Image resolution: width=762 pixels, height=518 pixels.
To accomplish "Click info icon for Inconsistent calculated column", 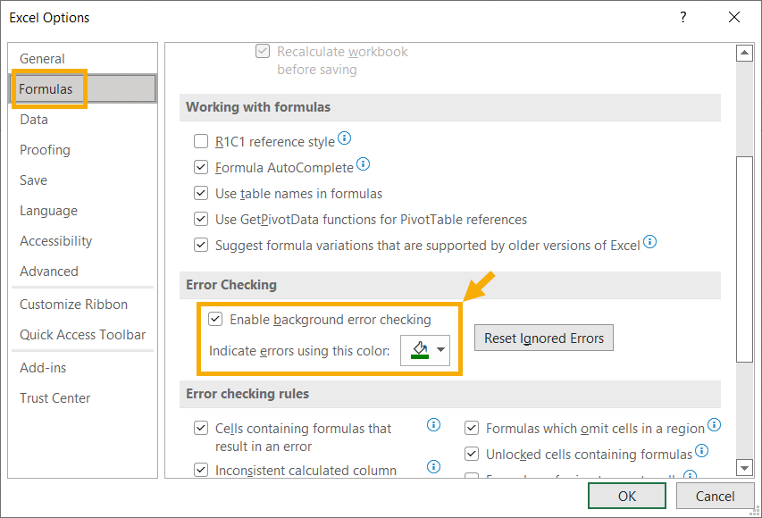I will [433, 467].
